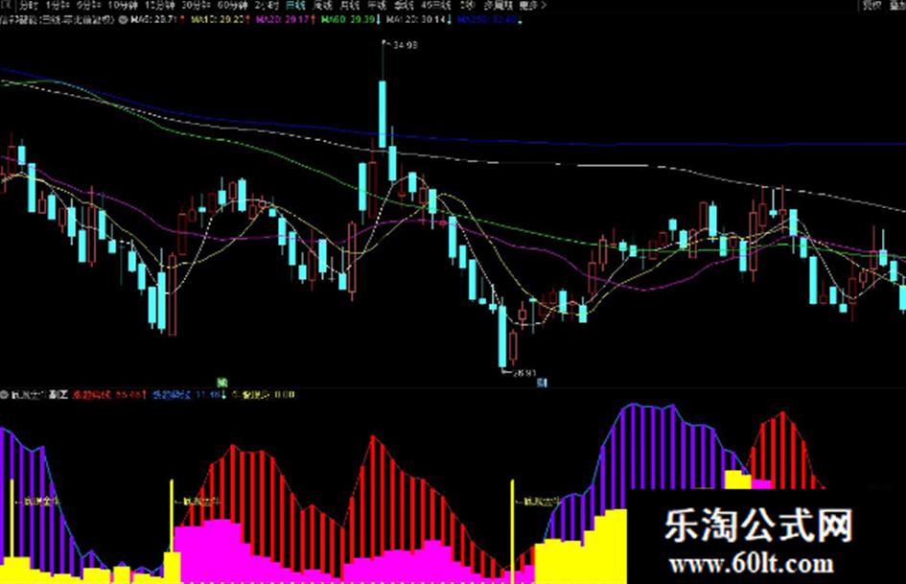The width and height of the screenshot is (906, 584).
Task: Click the first yellow signal label in the indicator panel
Action: (x=41, y=502)
